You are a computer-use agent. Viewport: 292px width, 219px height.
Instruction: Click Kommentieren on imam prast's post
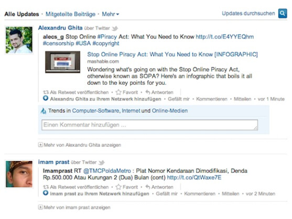(200, 194)
